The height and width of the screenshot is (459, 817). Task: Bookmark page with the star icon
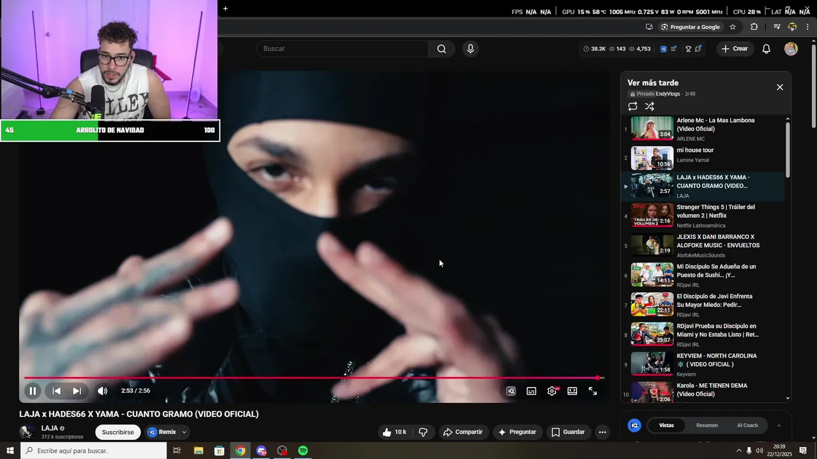(733, 27)
